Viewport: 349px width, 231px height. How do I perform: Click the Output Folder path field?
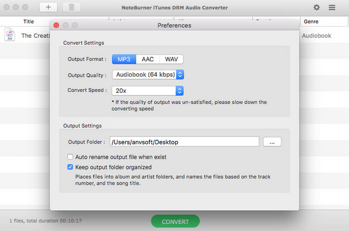point(184,142)
